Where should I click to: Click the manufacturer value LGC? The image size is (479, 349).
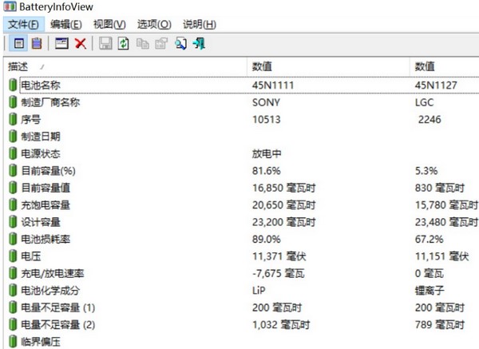tap(424, 102)
